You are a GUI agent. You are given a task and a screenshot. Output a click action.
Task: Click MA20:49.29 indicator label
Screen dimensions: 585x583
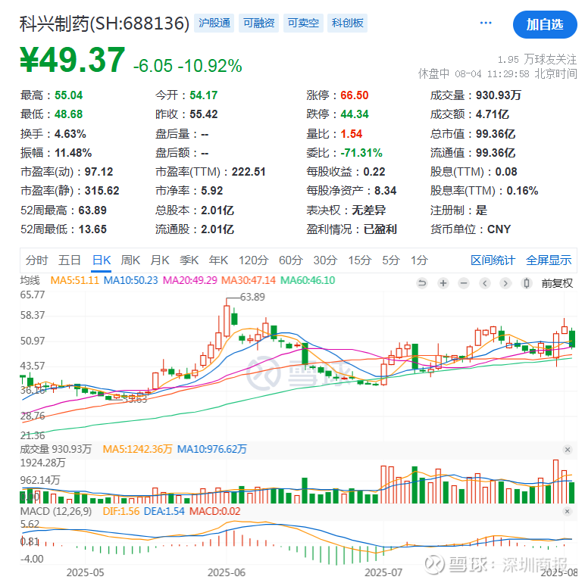190,280
